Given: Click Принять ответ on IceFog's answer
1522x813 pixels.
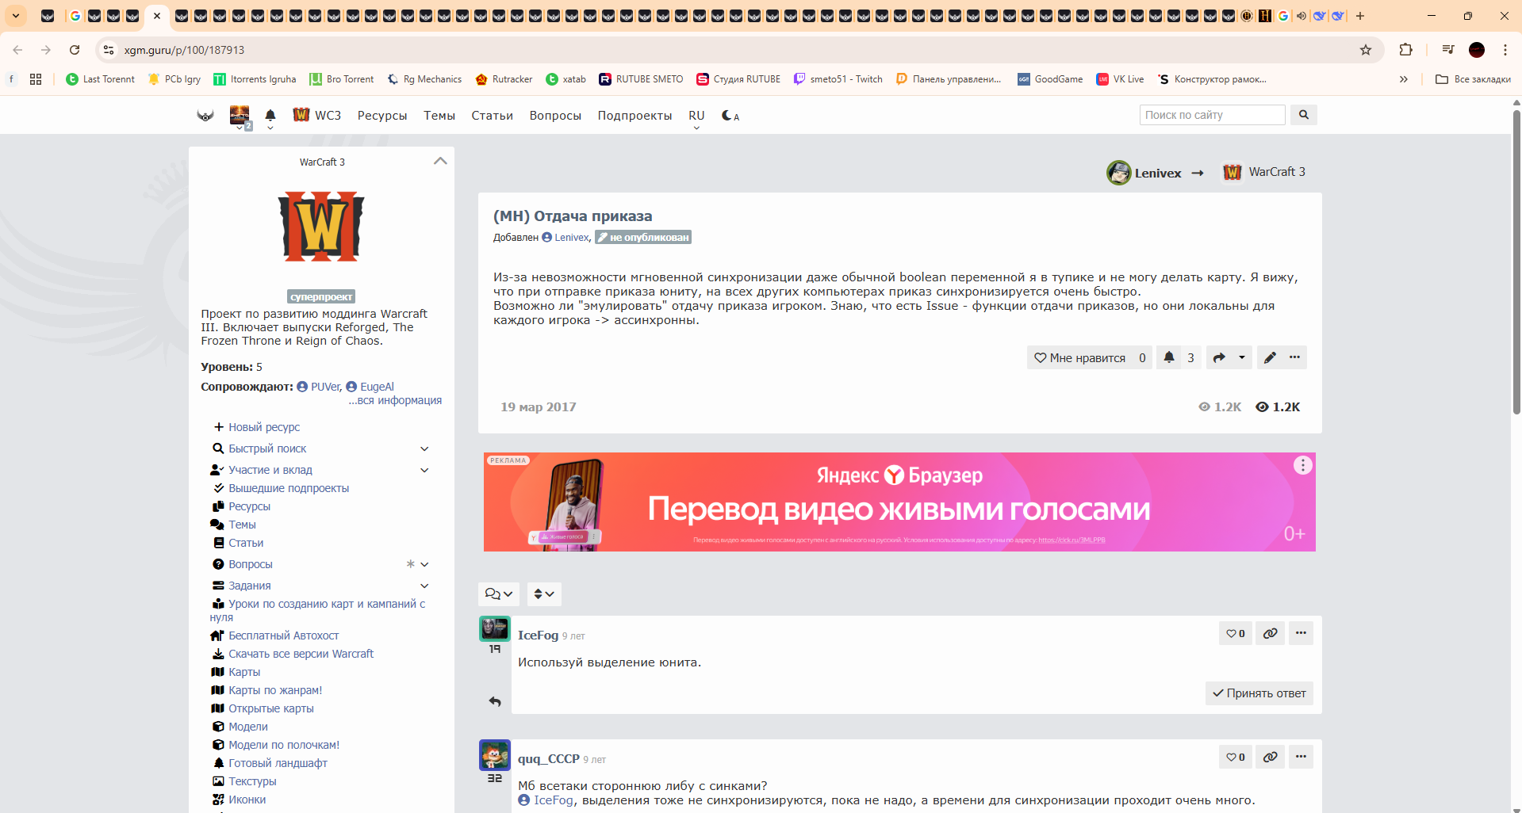Looking at the screenshot, I should click(1259, 693).
